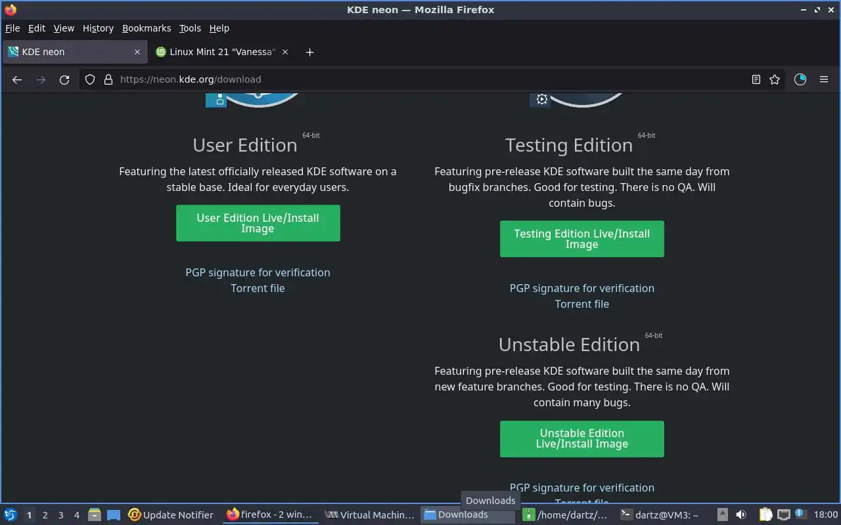841x525 pixels.
Task: Open the History menu
Action: (98, 28)
